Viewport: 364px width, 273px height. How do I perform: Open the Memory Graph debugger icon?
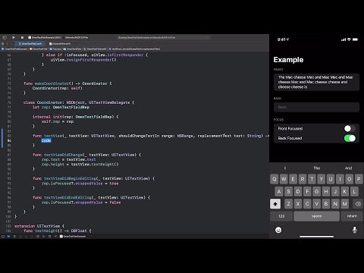coord(44,237)
